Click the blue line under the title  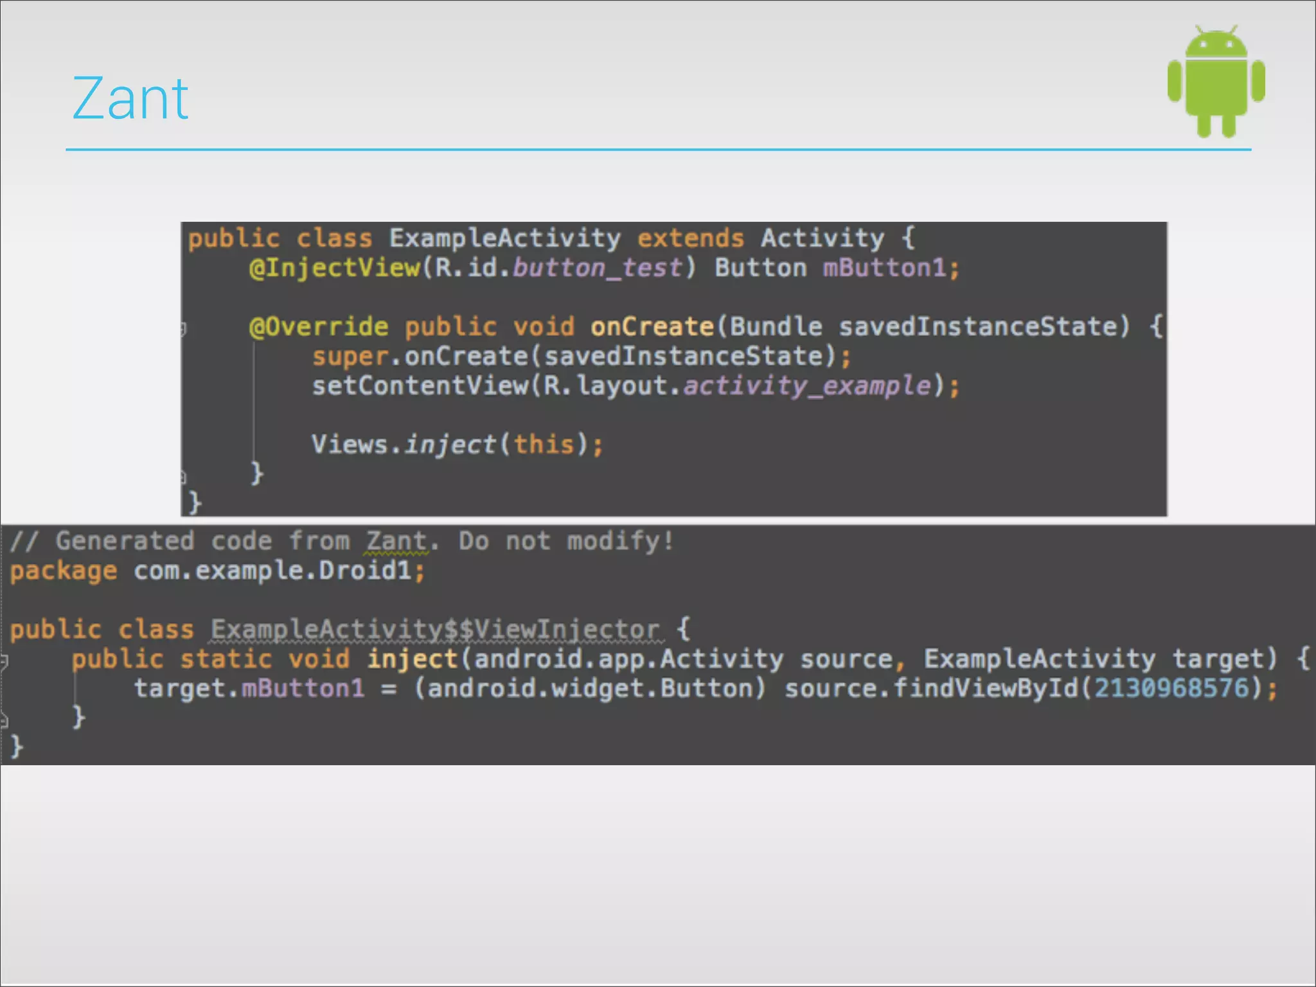coord(658,150)
